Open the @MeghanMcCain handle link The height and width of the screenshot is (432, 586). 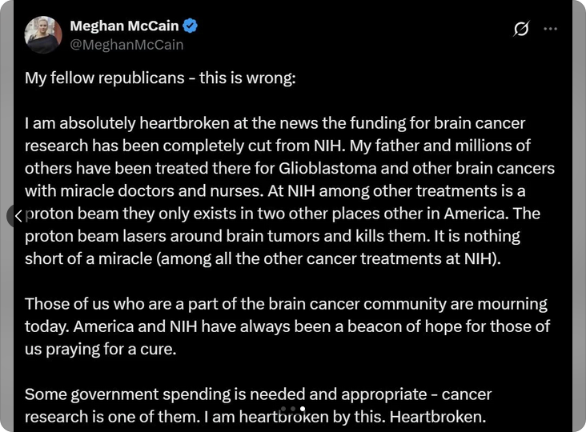126,45
